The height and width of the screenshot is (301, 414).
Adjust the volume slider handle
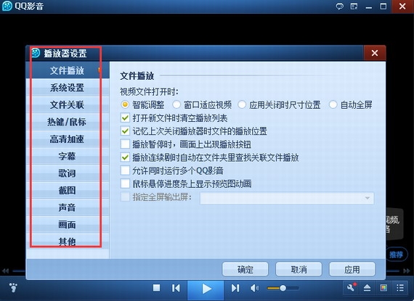[x=283, y=288]
